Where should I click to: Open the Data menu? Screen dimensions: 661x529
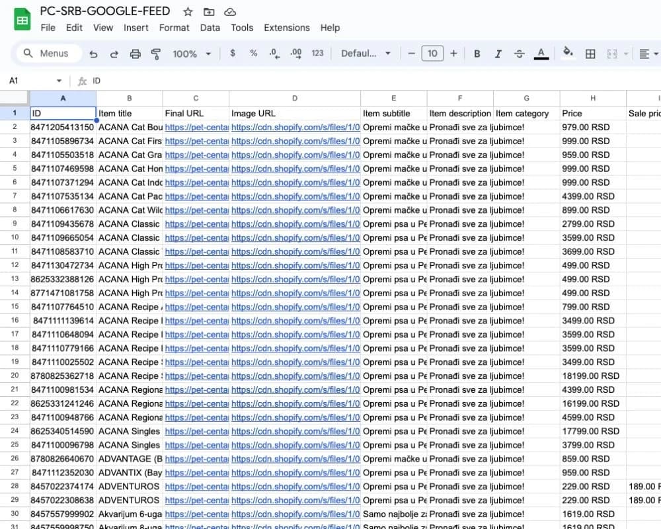point(210,28)
